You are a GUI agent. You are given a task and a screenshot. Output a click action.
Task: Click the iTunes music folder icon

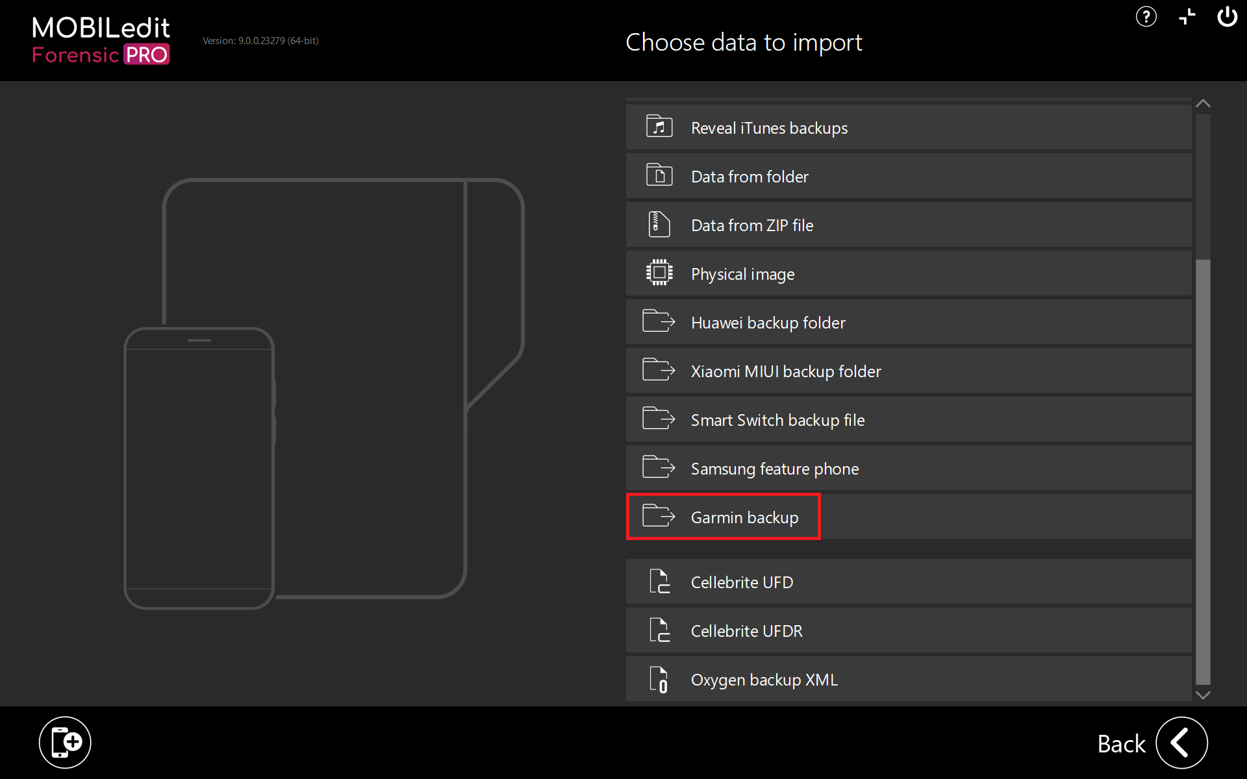659,127
